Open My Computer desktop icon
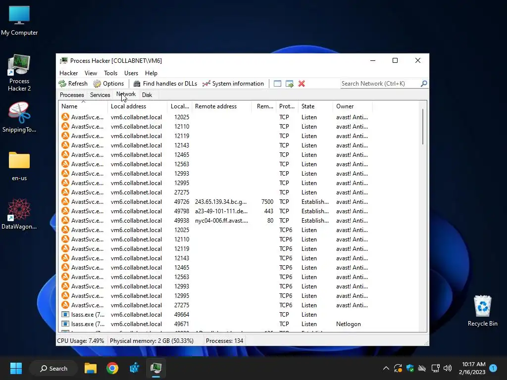Screen dimensions: 507x380 (x=19, y=21)
